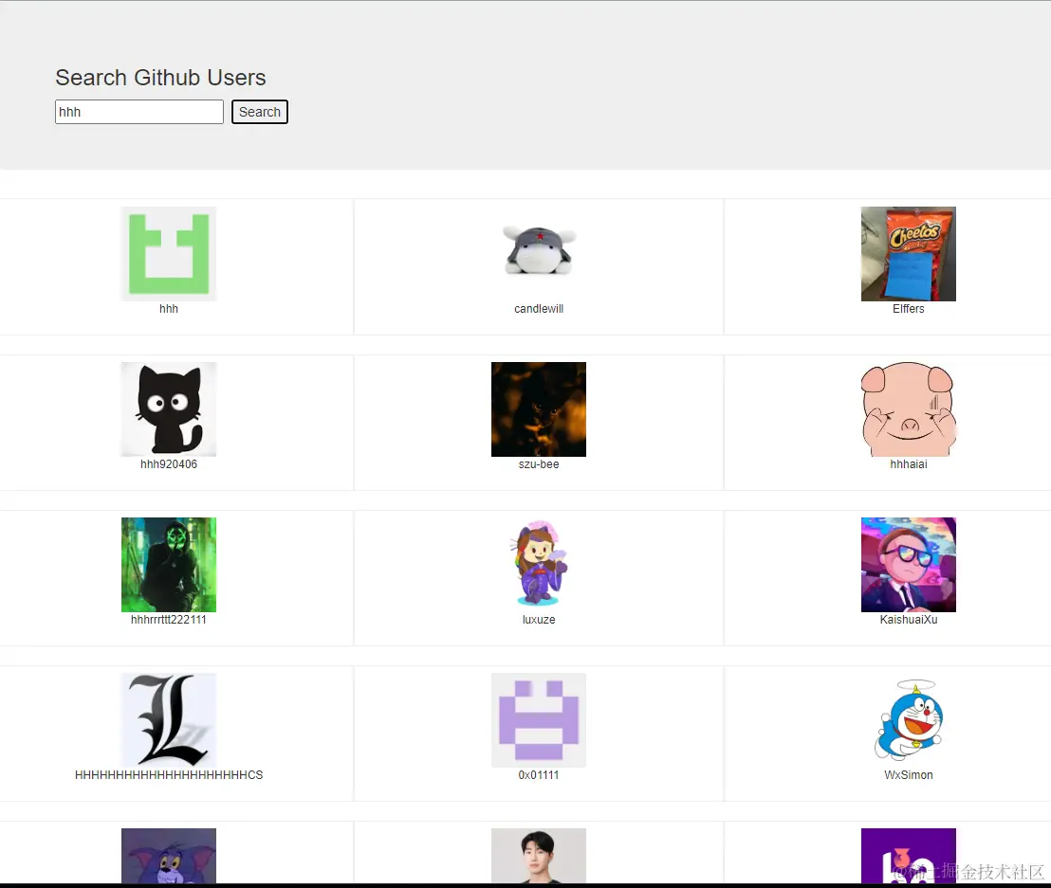The image size is (1051, 888).
Task: Click the Search Github Users heading
Action: coord(161,78)
